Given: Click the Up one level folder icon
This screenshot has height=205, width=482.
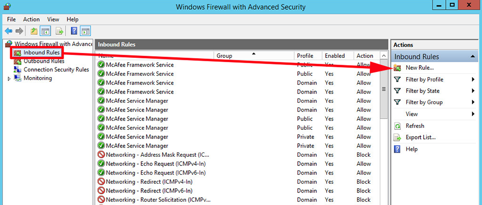Looking at the screenshot, I should pos(34,31).
